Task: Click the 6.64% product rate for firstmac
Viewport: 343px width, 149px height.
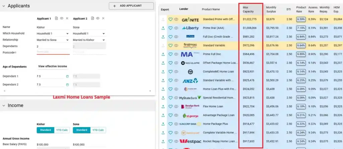Action: tap(301, 45)
